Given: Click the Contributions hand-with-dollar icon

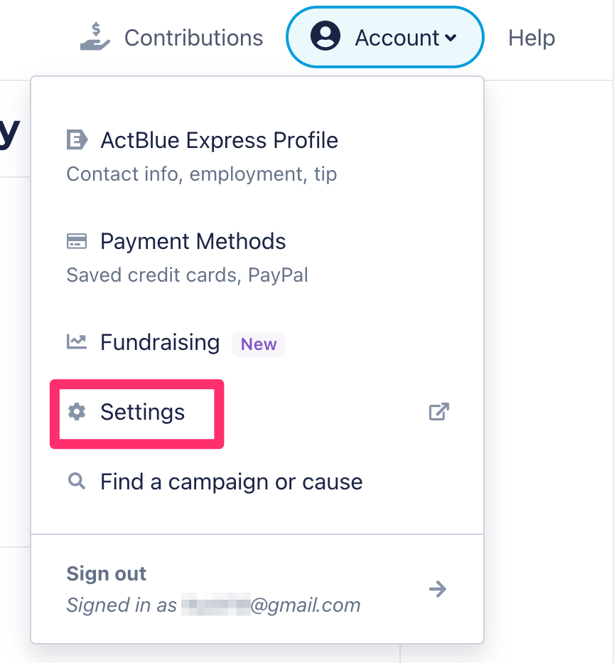Looking at the screenshot, I should click(x=95, y=37).
